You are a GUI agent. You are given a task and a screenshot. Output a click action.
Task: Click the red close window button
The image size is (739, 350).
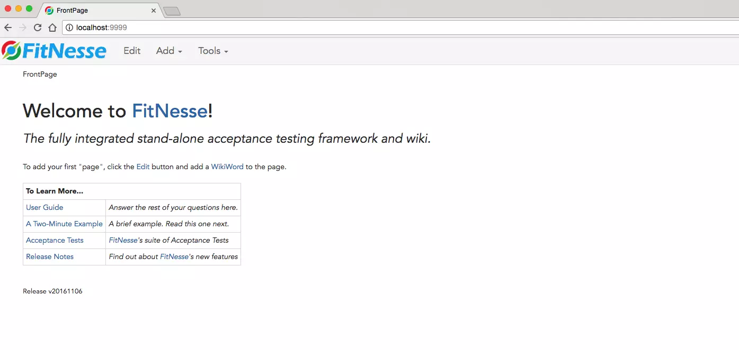[8, 8]
